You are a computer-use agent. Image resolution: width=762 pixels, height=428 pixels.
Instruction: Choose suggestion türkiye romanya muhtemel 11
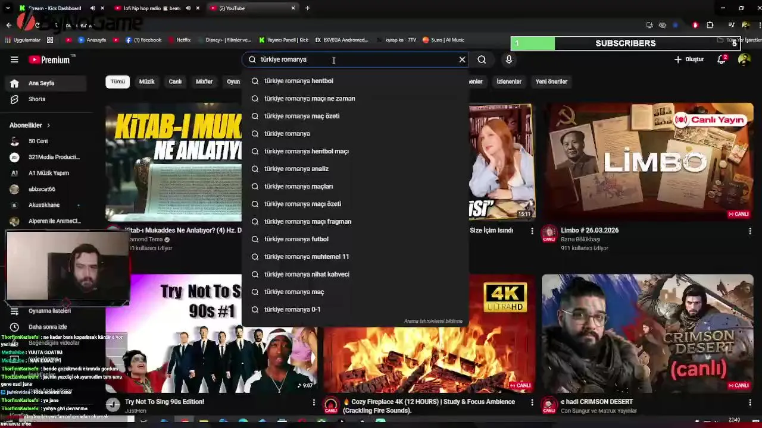coord(355,257)
